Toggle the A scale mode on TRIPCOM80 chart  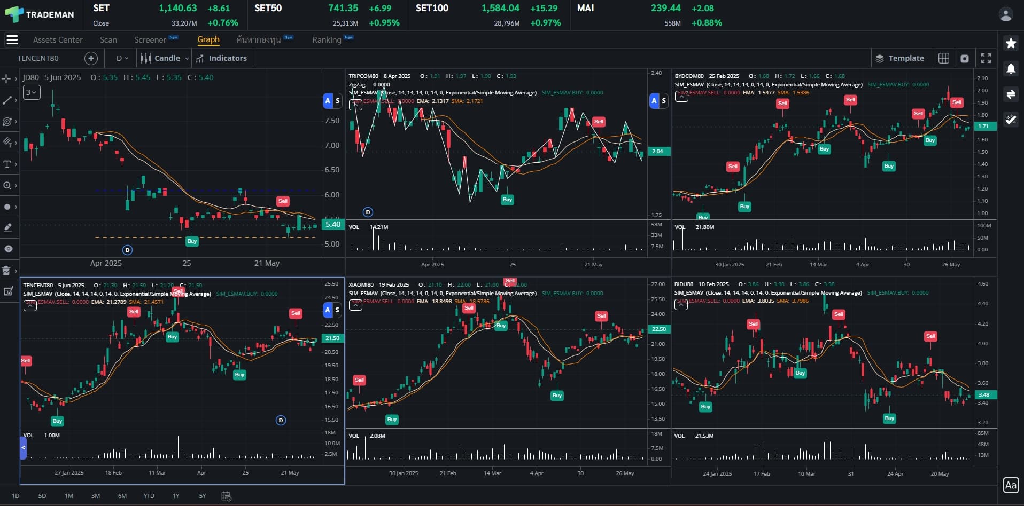tap(654, 100)
